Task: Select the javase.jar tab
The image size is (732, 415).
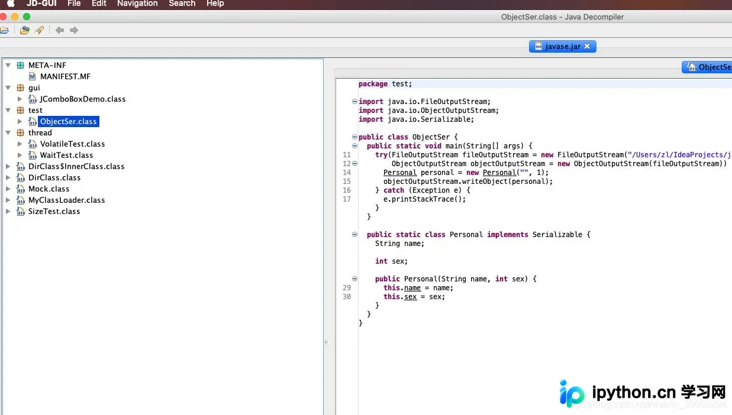Action: (563, 46)
